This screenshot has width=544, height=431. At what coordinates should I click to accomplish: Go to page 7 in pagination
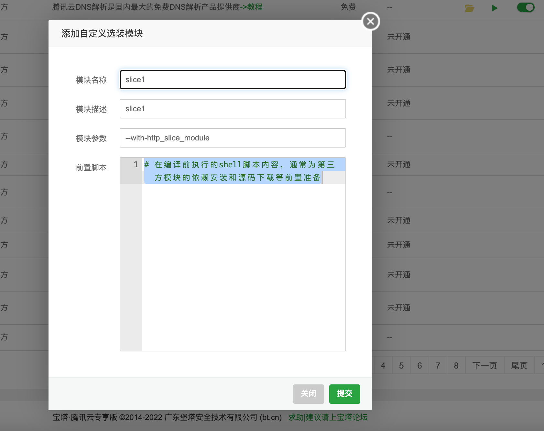[x=438, y=365]
